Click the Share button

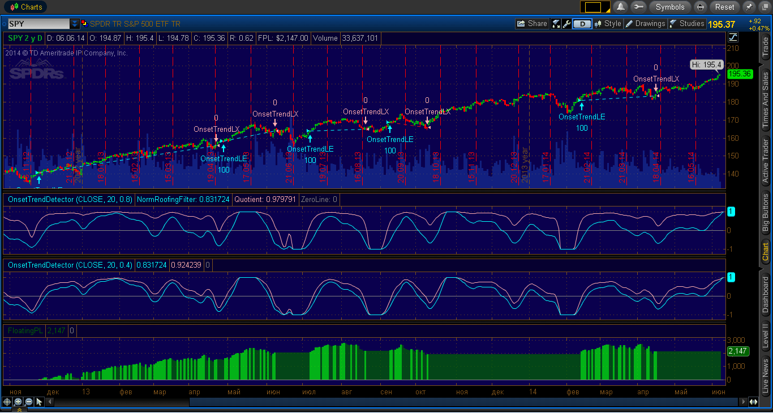(532, 24)
